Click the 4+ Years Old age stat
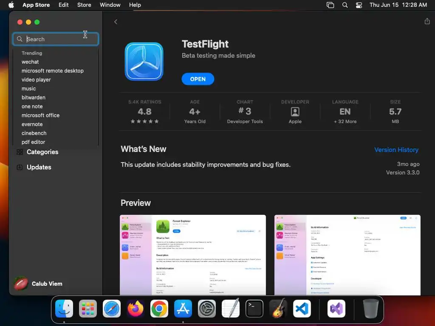435x326 pixels. click(195, 112)
